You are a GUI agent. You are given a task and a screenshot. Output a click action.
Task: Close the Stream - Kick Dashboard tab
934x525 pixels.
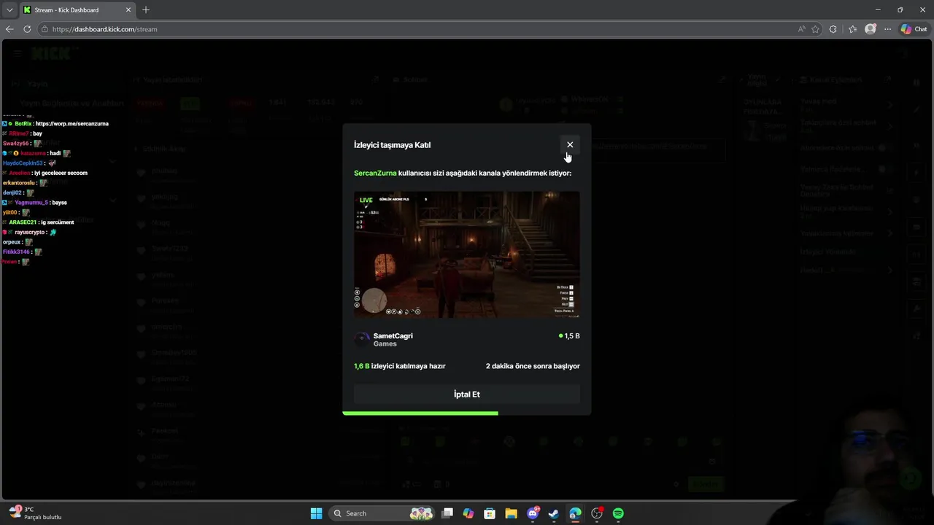coord(128,10)
